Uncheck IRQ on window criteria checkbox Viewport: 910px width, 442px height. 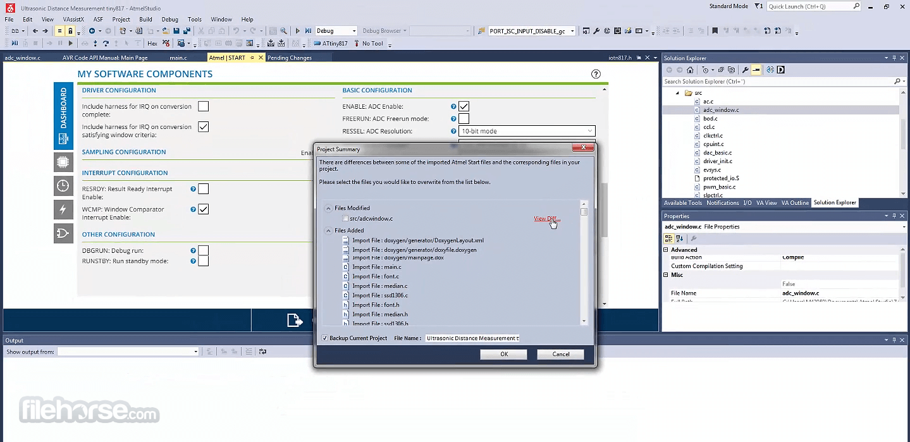(203, 126)
